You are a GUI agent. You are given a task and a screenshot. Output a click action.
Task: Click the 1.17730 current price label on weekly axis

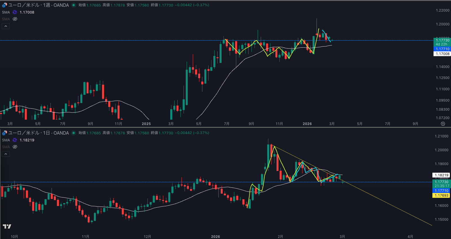point(442,40)
